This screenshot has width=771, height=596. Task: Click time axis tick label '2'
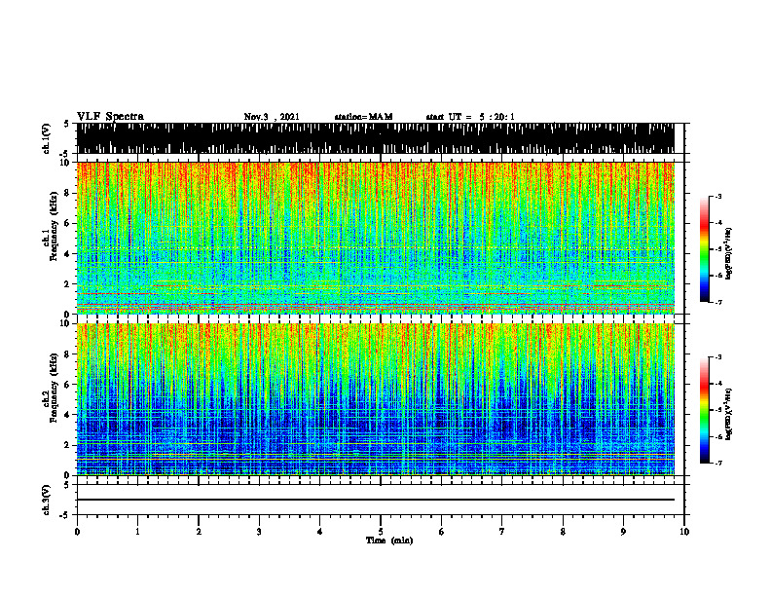tap(199, 531)
